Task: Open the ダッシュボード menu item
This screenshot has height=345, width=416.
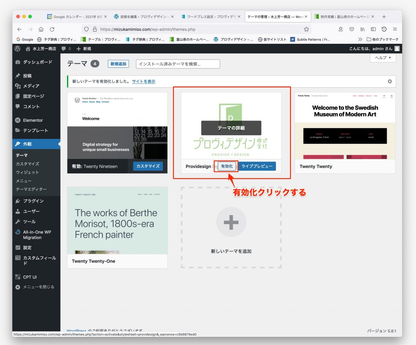Action: point(37,62)
